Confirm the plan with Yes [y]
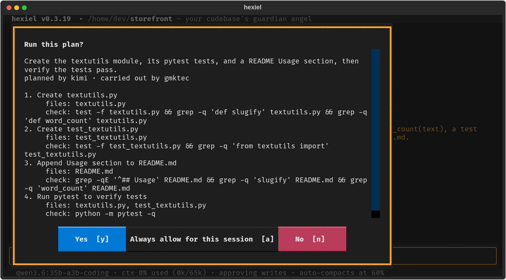The height and width of the screenshot is (280, 506). (92, 239)
